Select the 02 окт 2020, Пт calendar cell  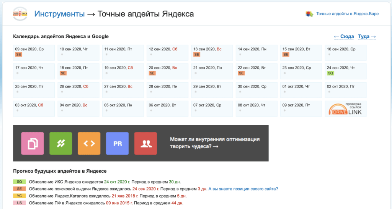click(346, 90)
